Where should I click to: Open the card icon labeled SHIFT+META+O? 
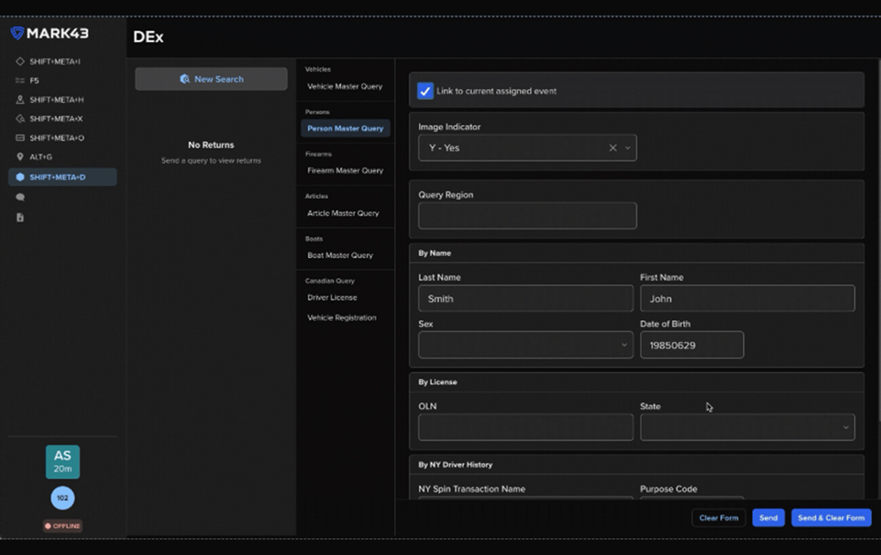pyautogui.click(x=20, y=138)
